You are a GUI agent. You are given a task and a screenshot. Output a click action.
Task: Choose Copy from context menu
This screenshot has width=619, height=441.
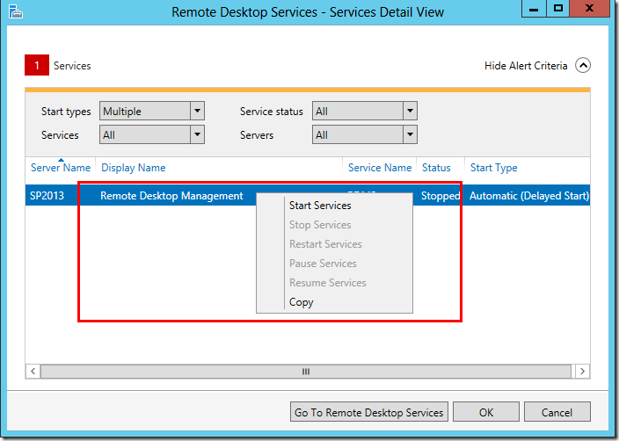302,302
